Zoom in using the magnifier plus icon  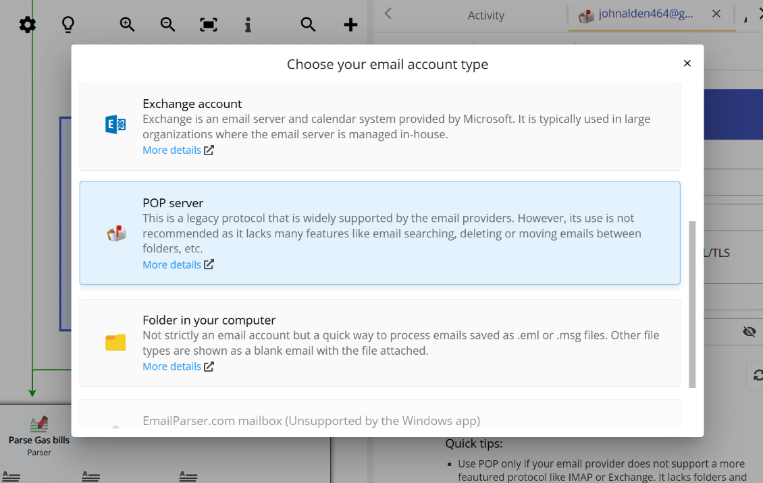click(127, 24)
